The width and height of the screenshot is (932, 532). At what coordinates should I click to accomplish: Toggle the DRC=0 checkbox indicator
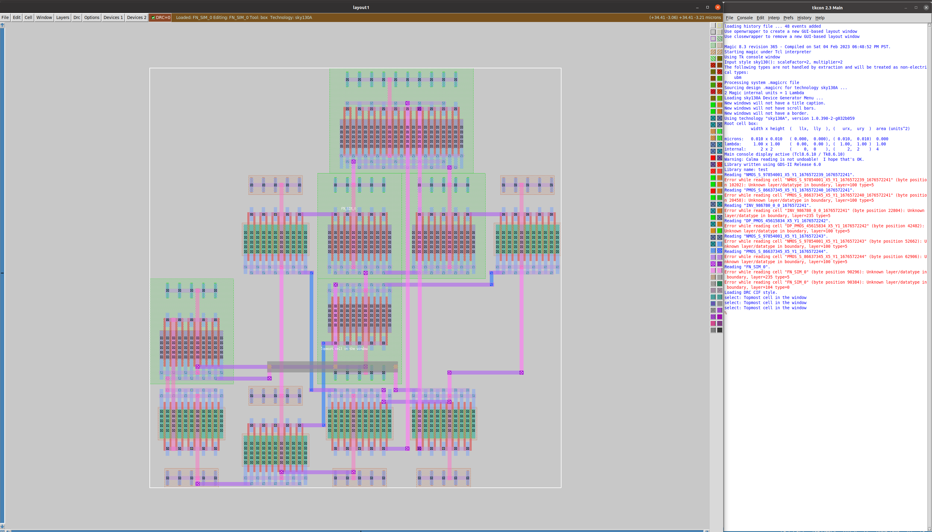[x=154, y=17]
